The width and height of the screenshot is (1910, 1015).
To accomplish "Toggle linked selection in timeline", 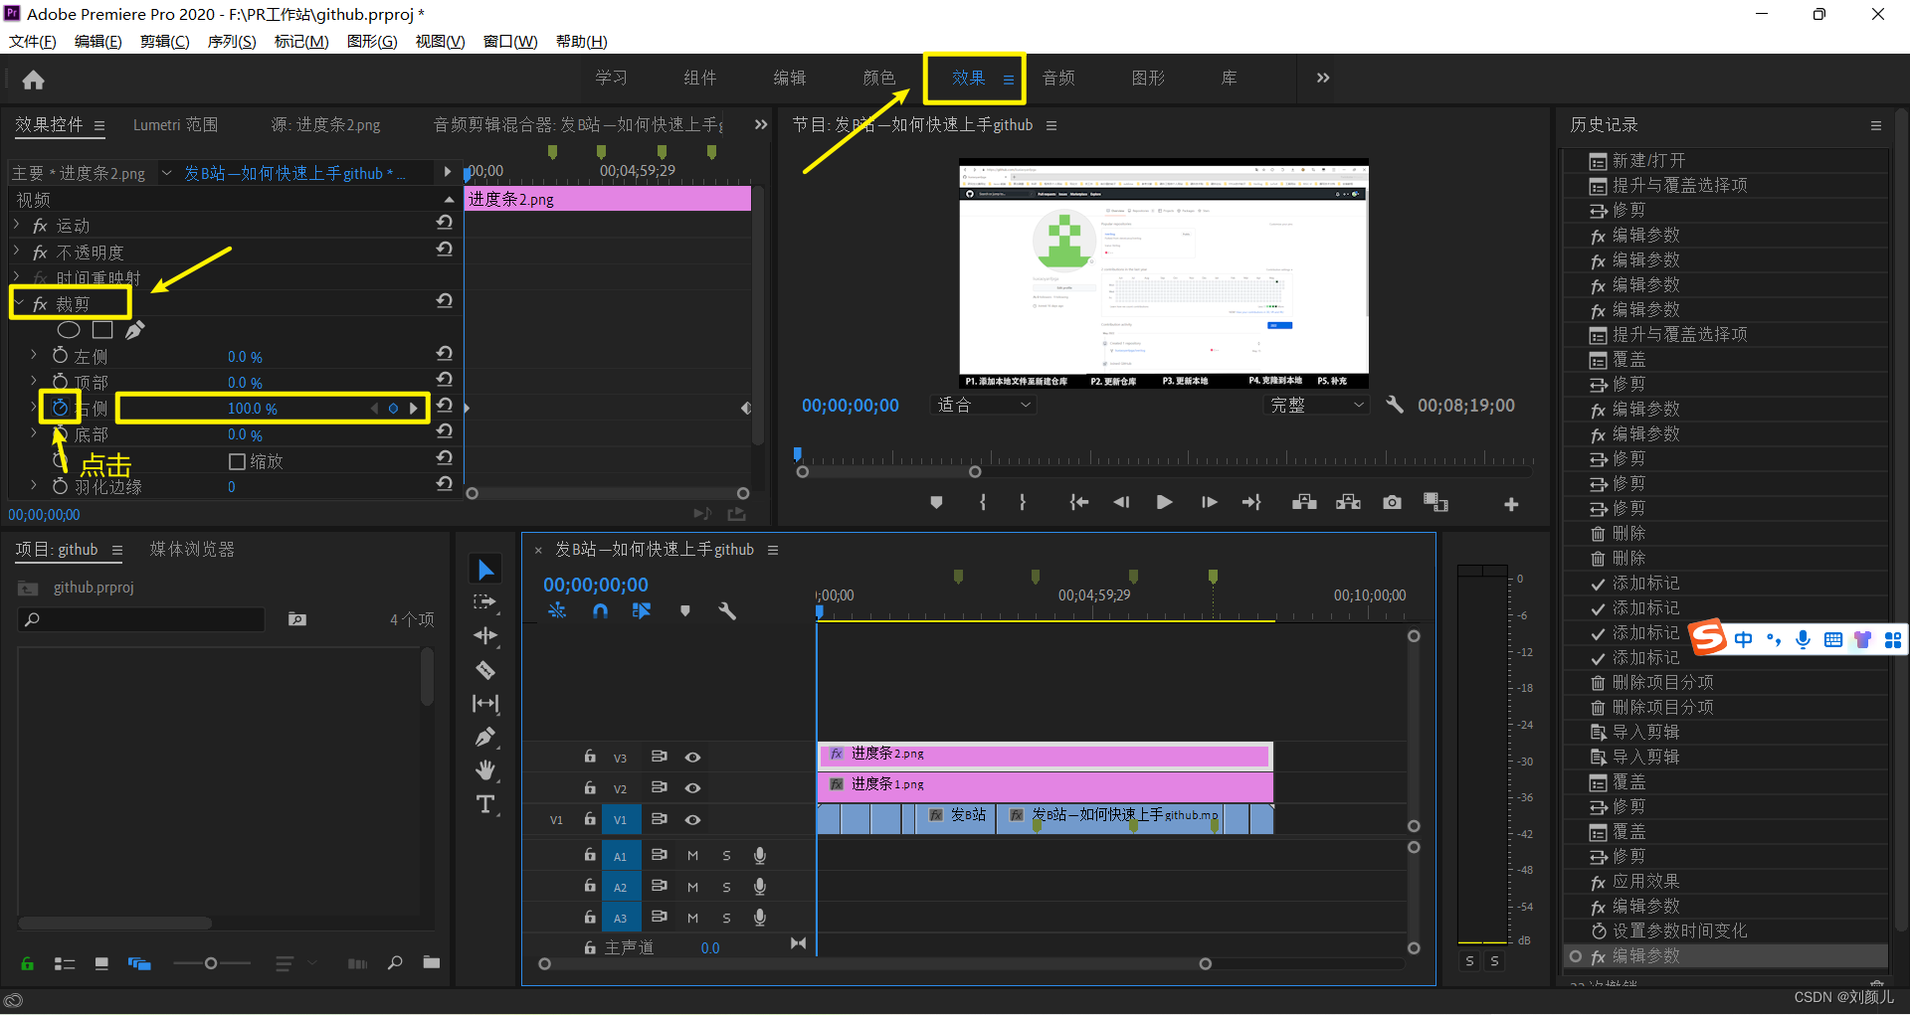I will click(642, 610).
